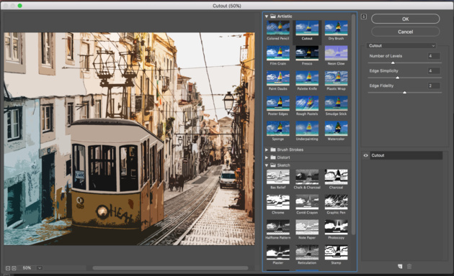
Task: Adjust the Edge Simplicity slider
Action: click(398, 78)
